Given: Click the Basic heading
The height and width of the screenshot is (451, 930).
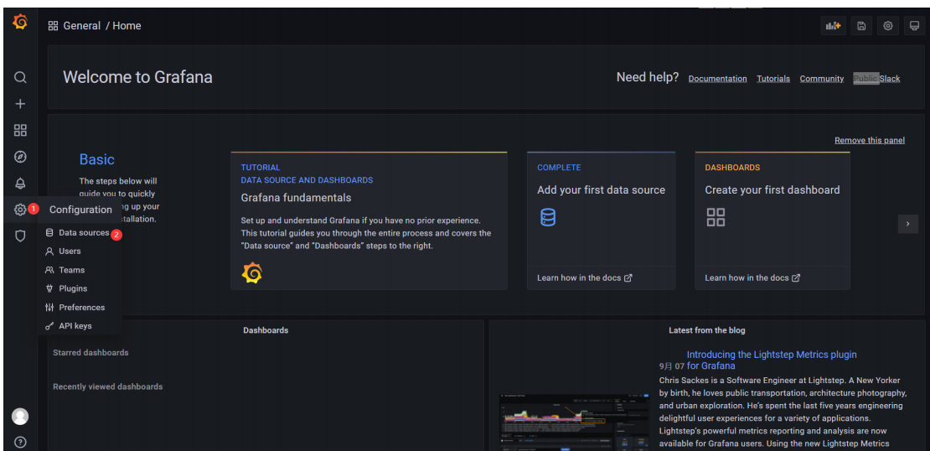Looking at the screenshot, I should [96, 159].
